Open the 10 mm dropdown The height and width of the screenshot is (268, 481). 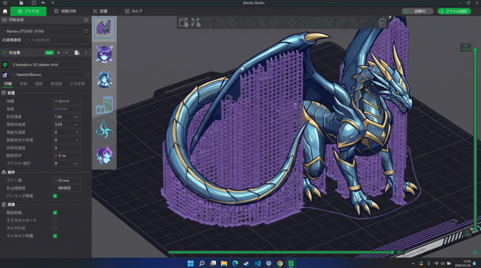click(x=67, y=180)
